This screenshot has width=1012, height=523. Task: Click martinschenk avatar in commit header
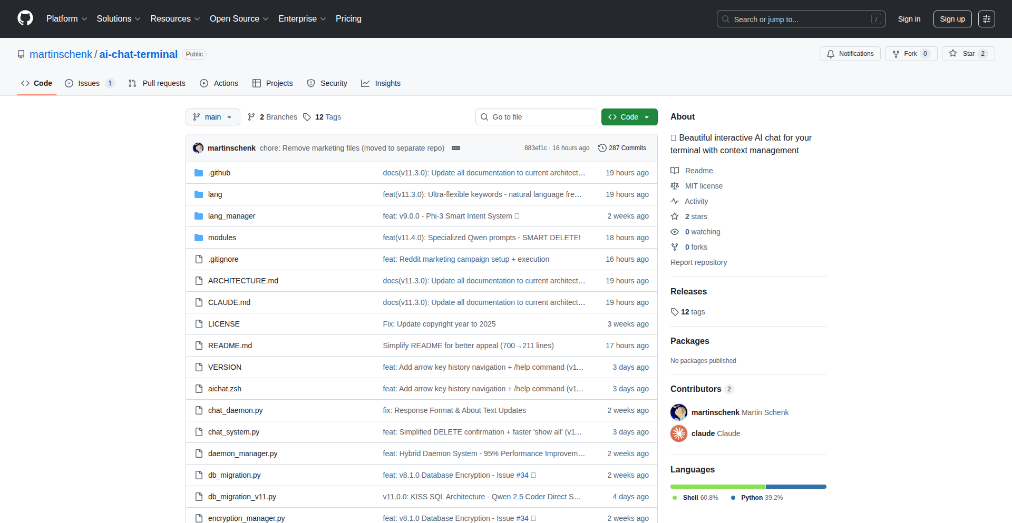pos(198,148)
